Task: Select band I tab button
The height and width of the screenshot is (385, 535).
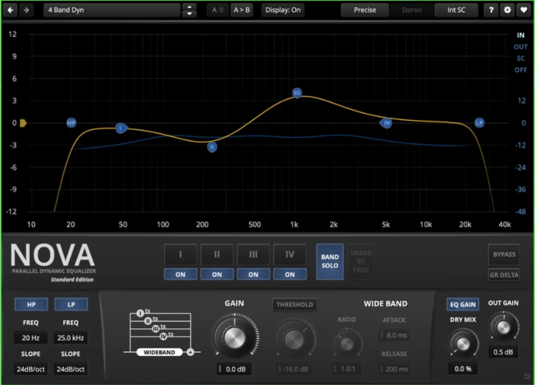Action: point(181,254)
